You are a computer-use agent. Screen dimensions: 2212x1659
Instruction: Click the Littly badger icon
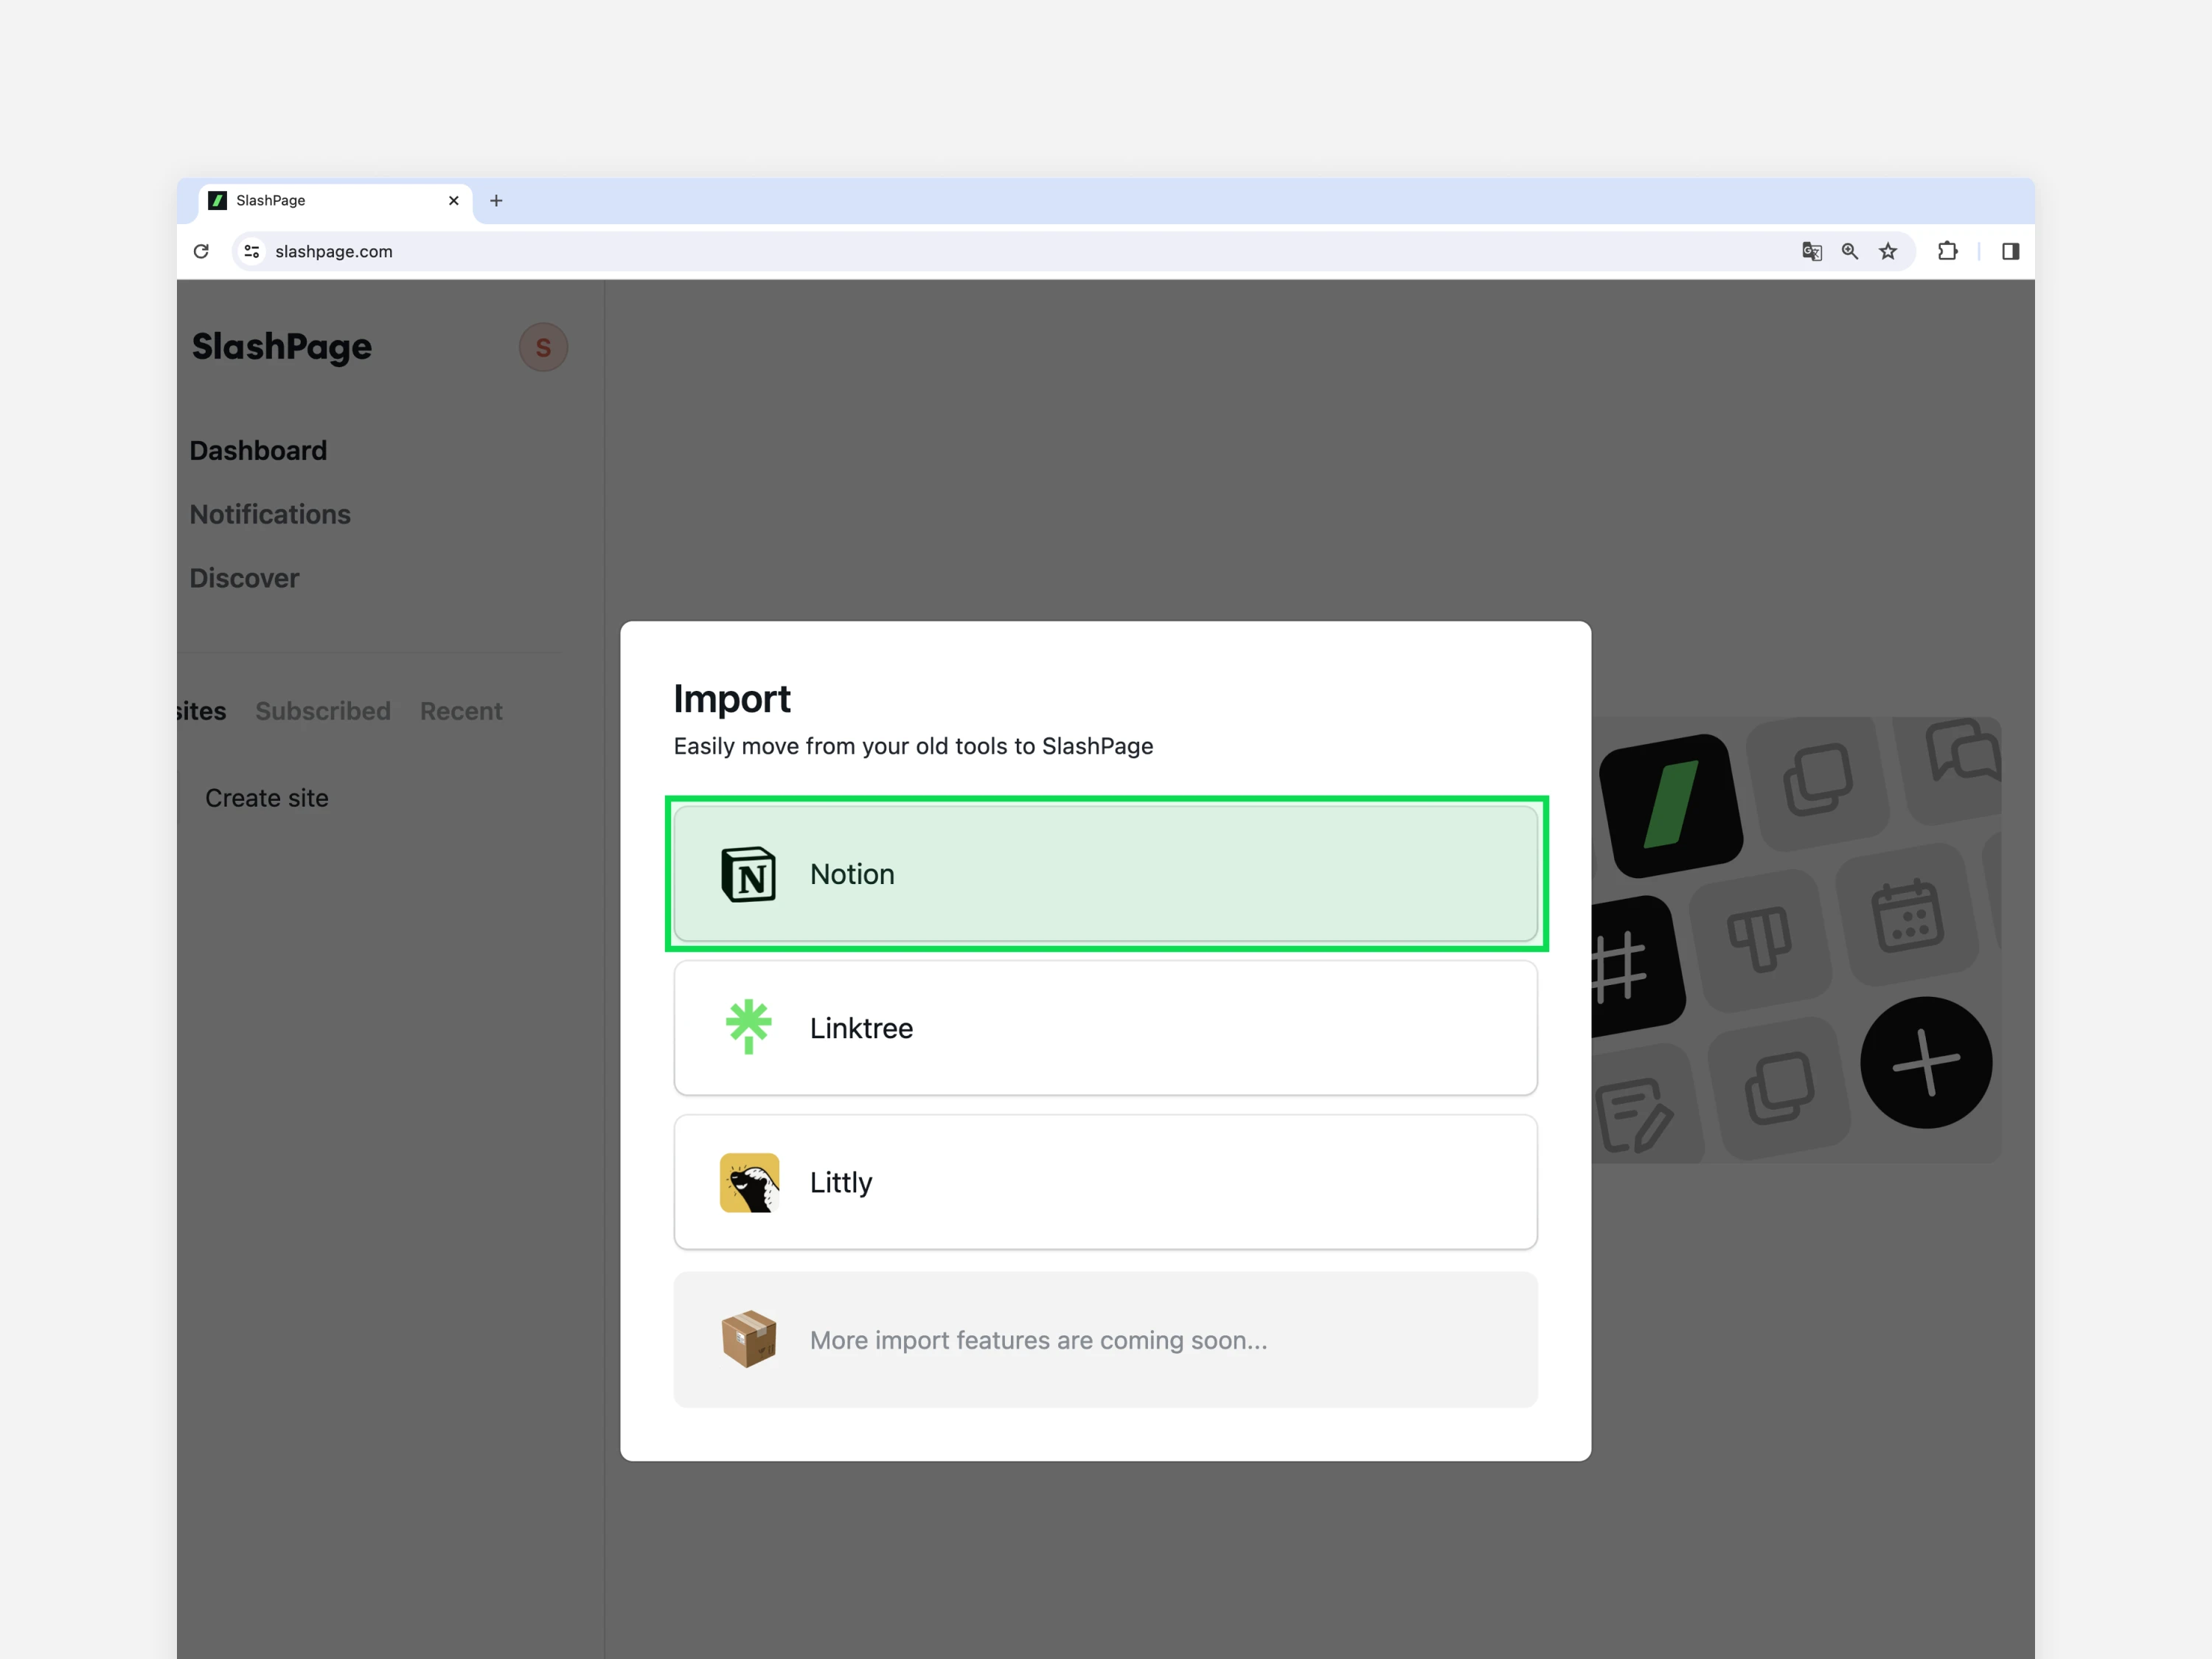click(749, 1182)
